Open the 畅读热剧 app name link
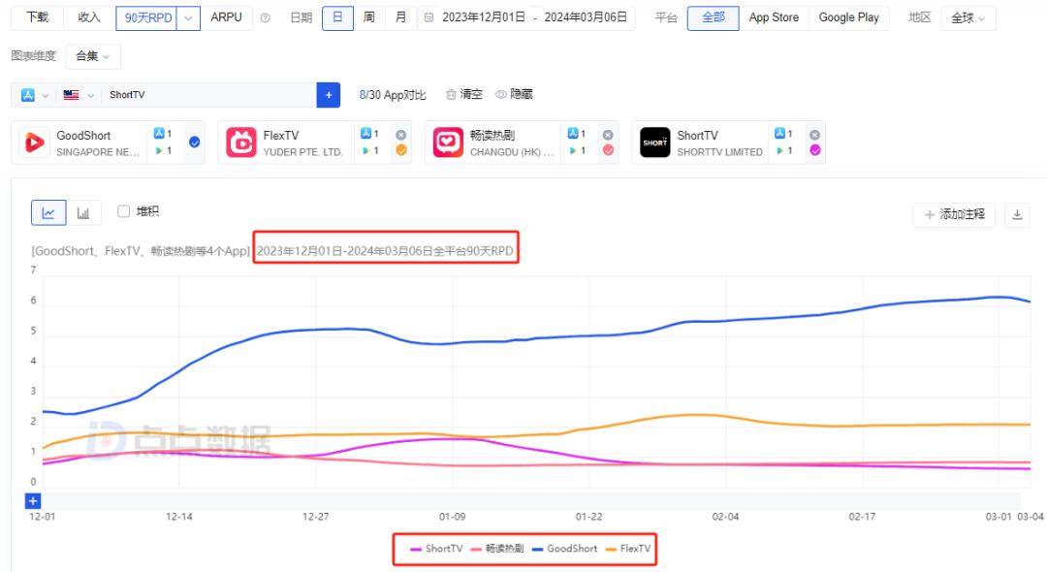 (492, 136)
